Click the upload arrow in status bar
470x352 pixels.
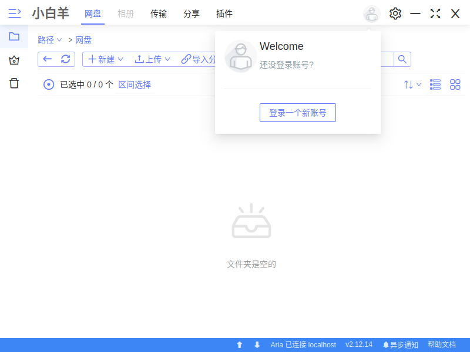pos(239,345)
